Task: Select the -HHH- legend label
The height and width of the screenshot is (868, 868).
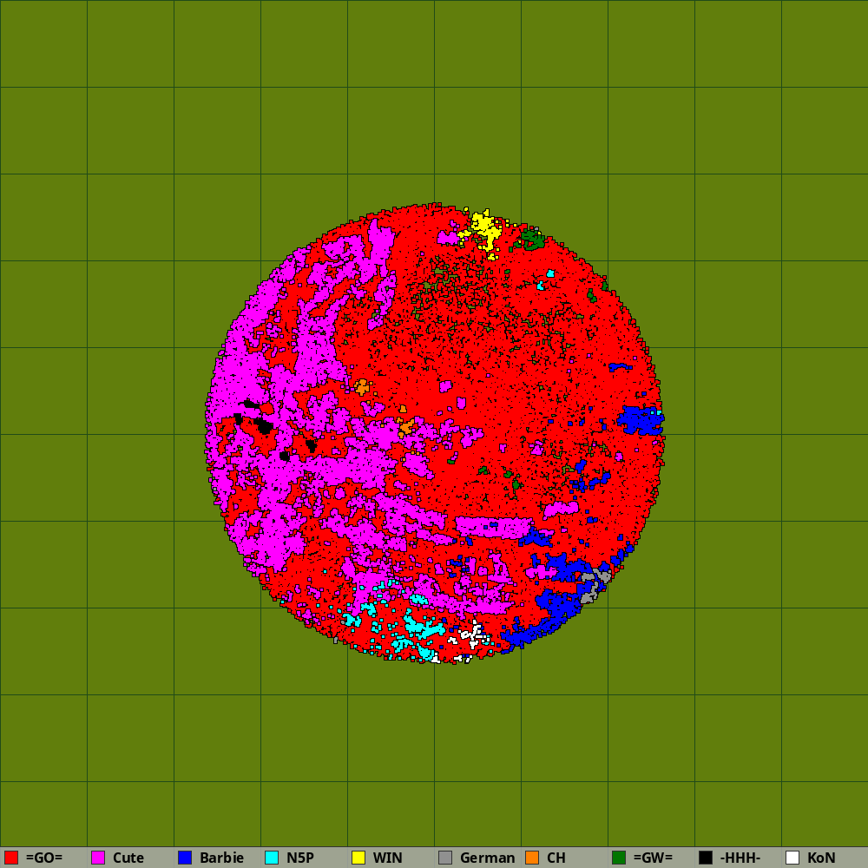Action: click(x=740, y=858)
